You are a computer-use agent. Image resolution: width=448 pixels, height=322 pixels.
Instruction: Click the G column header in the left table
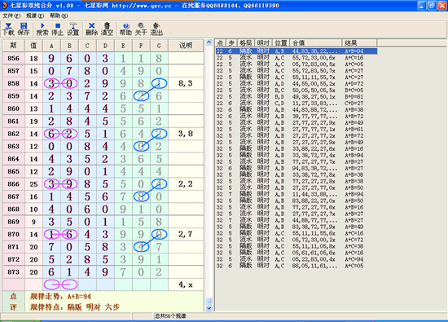pyautogui.click(x=159, y=46)
